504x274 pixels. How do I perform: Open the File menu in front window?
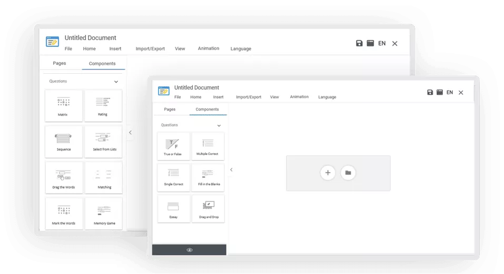tap(177, 97)
